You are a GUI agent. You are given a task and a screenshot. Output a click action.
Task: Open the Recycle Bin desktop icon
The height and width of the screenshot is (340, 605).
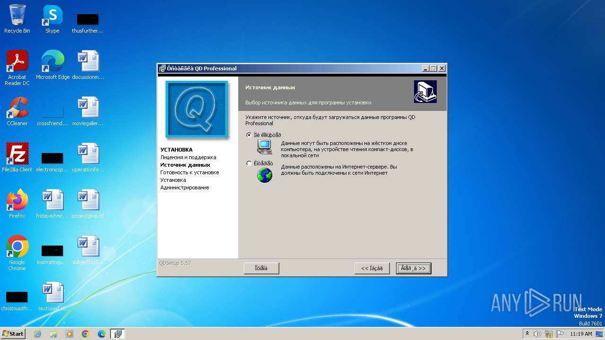pos(17,19)
